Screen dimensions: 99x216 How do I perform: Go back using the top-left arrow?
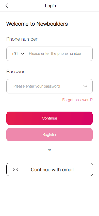pos(7,6)
